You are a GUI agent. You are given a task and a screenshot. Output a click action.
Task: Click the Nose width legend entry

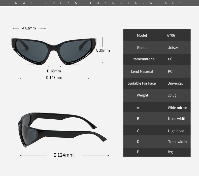click(x=177, y=119)
